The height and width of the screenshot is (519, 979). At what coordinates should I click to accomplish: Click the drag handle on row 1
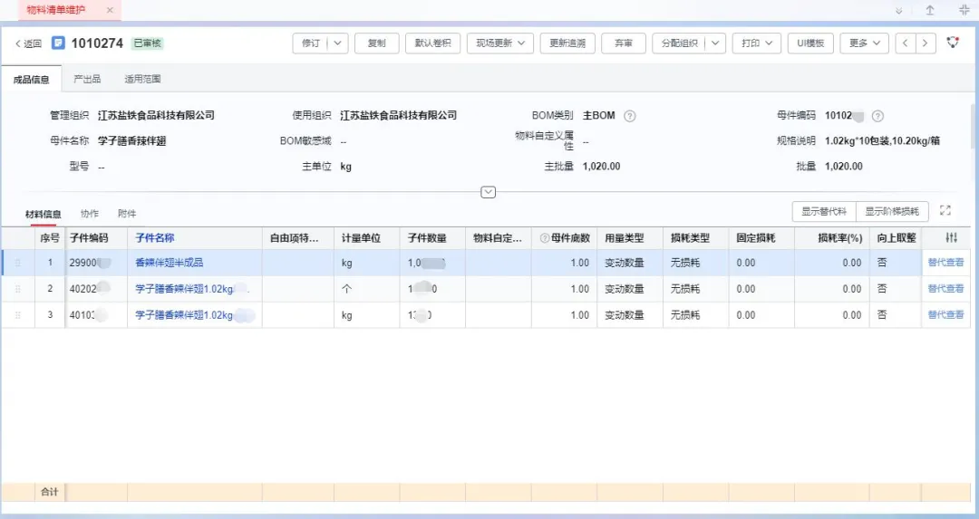[x=17, y=264]
